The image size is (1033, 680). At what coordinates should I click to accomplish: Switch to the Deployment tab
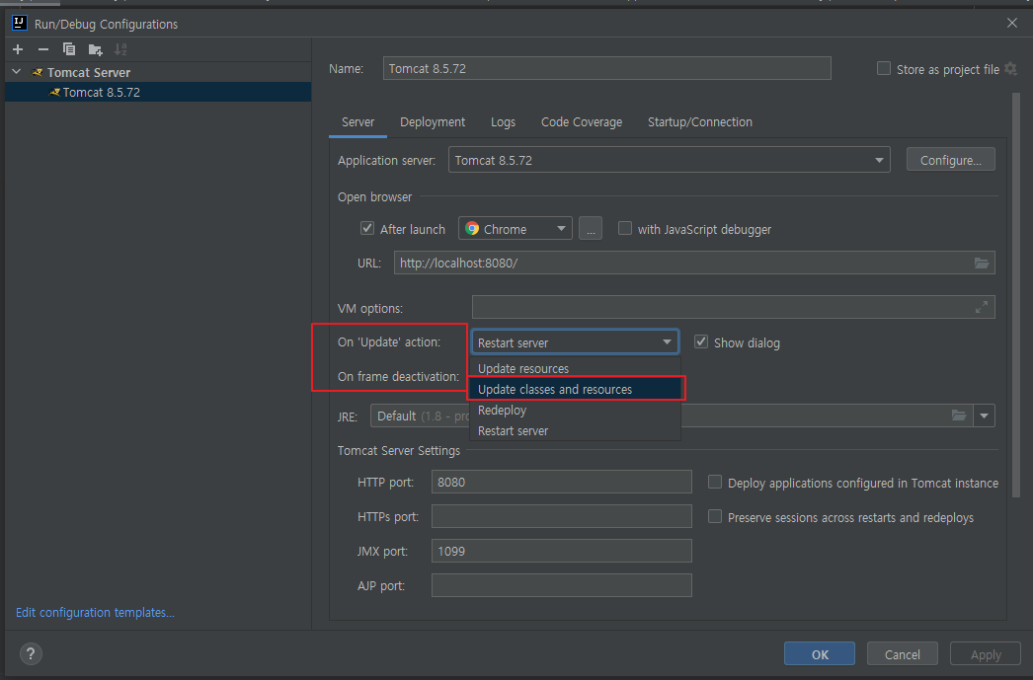tap(433, 121)
